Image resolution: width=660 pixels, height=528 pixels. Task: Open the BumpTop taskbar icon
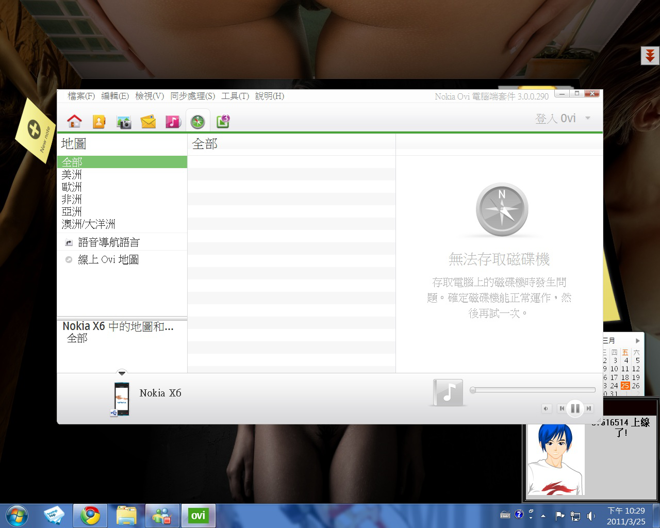(x=54, y=516)
